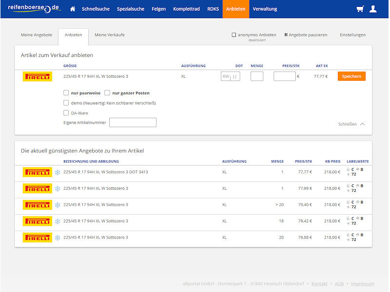The width and height of the screenshot is (390, 292).
Task: Click the reifenboerse.de logo
Action: click(x=34, y=8)
